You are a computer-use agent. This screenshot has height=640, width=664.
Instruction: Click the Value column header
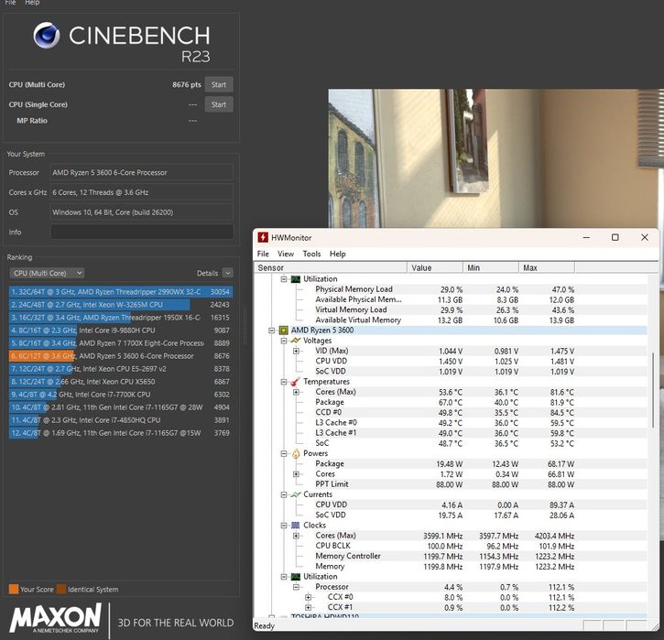[x=435, y=267]
